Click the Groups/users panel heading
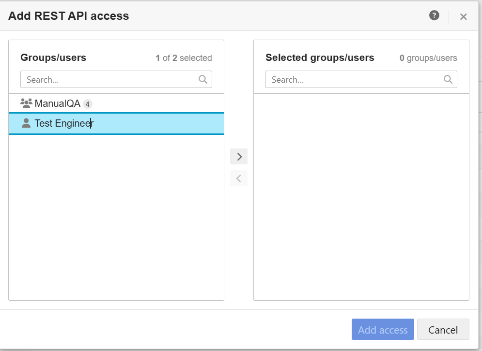The image size is (482, 351). coord(53,58)
